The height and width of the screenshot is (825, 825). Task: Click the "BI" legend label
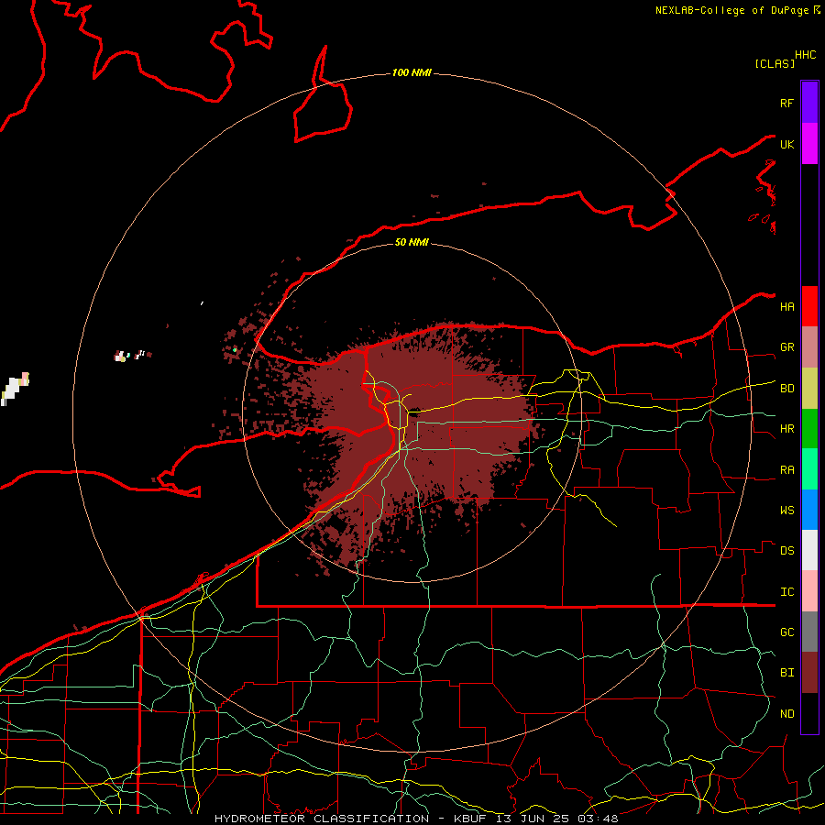(786, 673)
